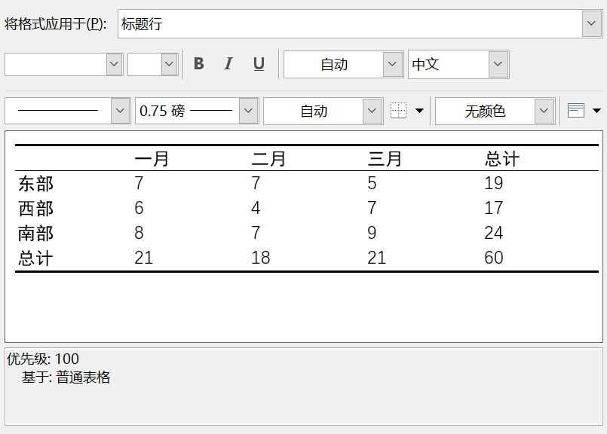Click the 优先级: 100 description text
This screenshot has height=434, width=607.
(43, 359)
